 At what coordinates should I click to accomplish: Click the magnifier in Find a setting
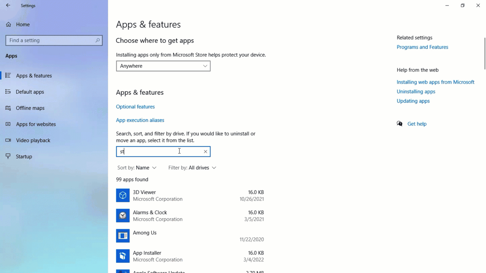coord(98,40)
